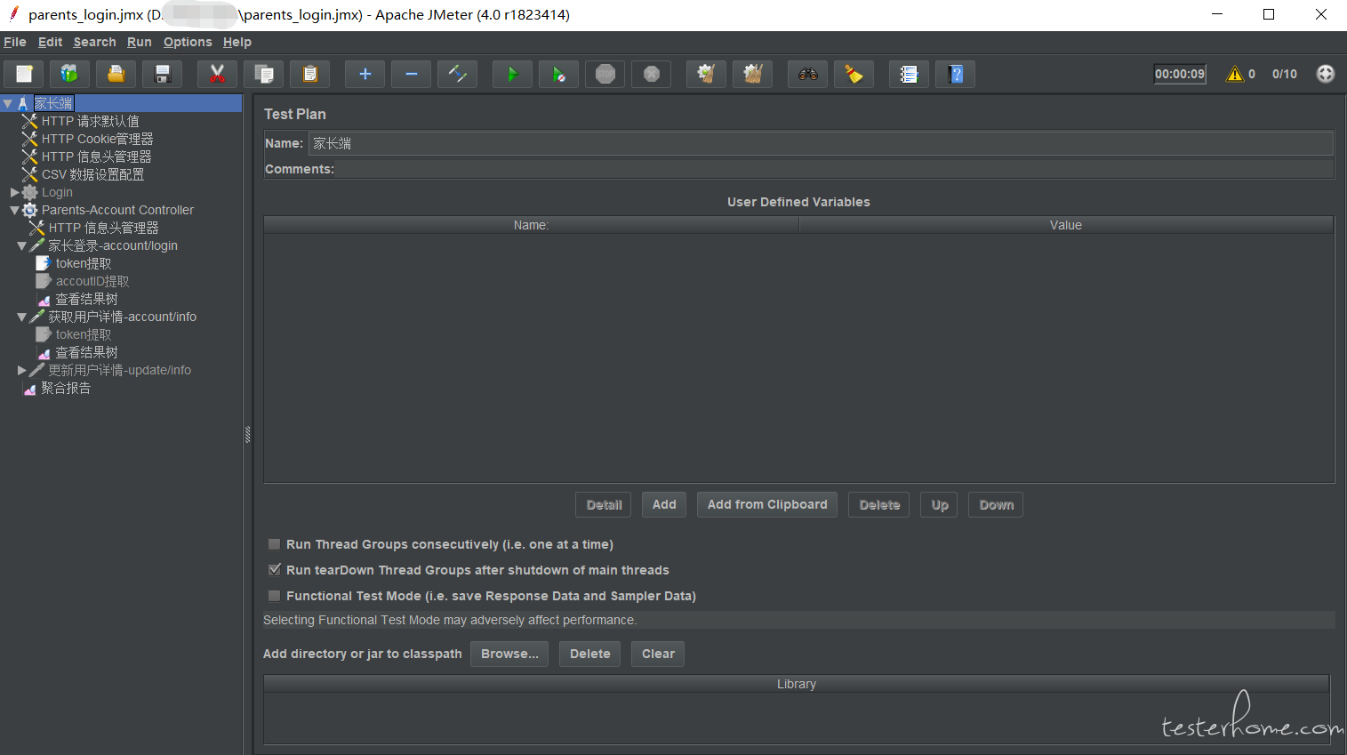Click the Reset search icon

tap(854, 74)
